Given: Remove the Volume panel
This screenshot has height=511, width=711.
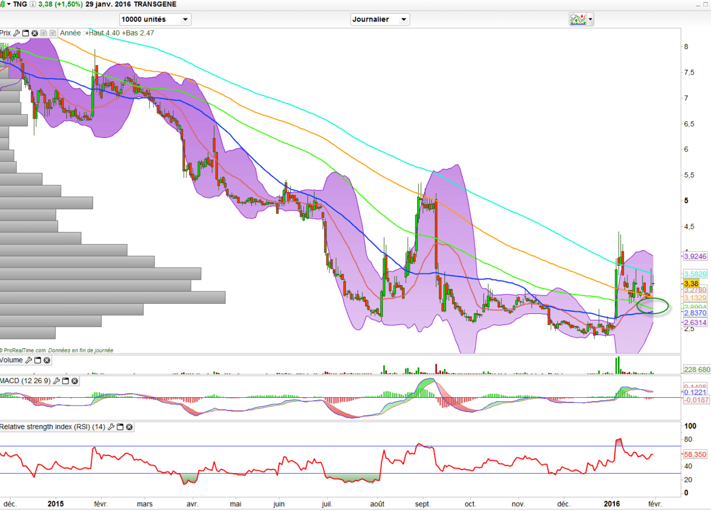Looking at the screenshot, I should point(47,360).
